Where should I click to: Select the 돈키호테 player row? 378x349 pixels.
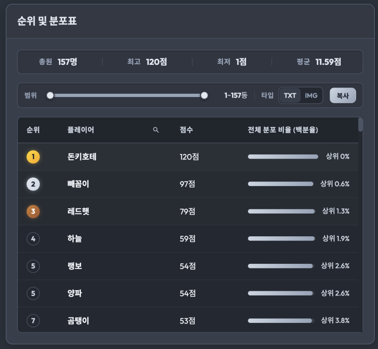click(x=188, y=157)
